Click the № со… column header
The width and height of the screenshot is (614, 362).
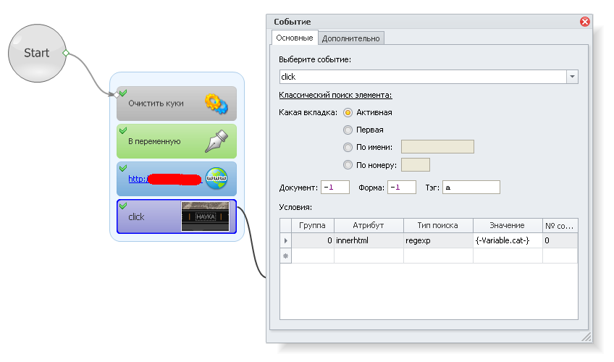point(560,226)
